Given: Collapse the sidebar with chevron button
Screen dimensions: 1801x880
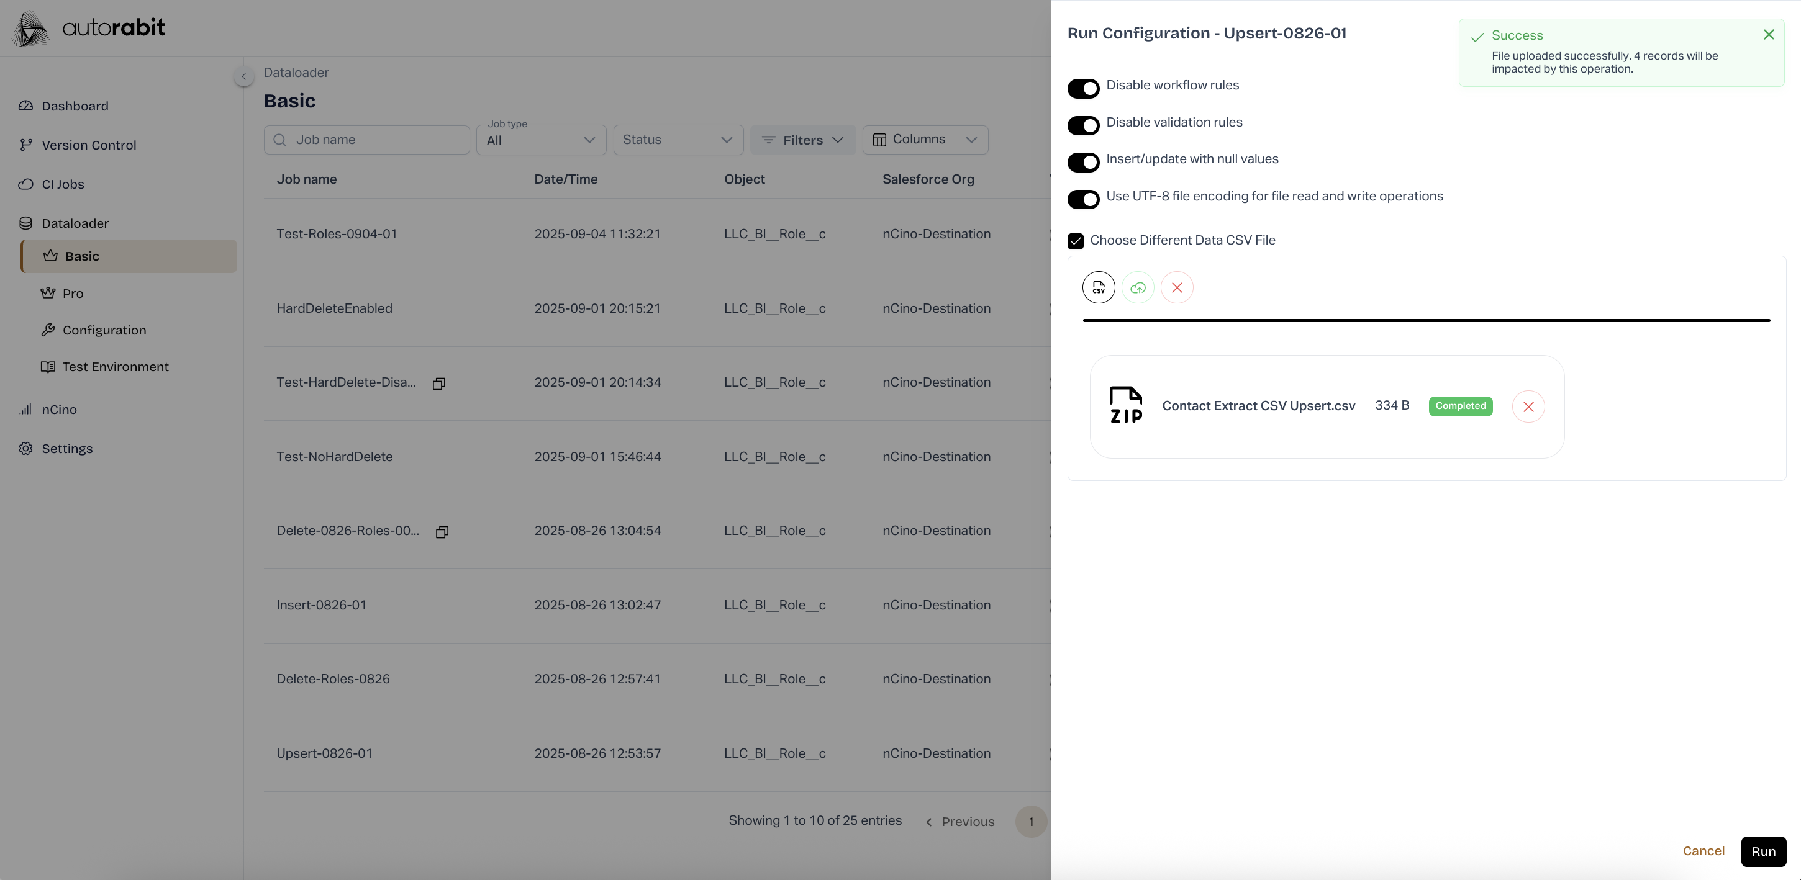Looking at the screenshot, I should [243, 76].
